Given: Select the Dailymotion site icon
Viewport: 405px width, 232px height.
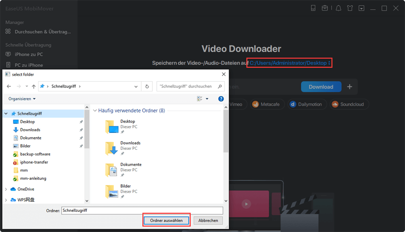Looking at the screenshot, I should pyautogui.click(x=293, y=104).
